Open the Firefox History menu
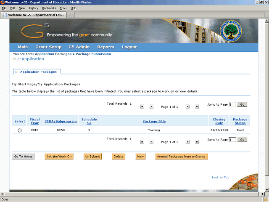269x202 pixels. click(x=34, y=8)
